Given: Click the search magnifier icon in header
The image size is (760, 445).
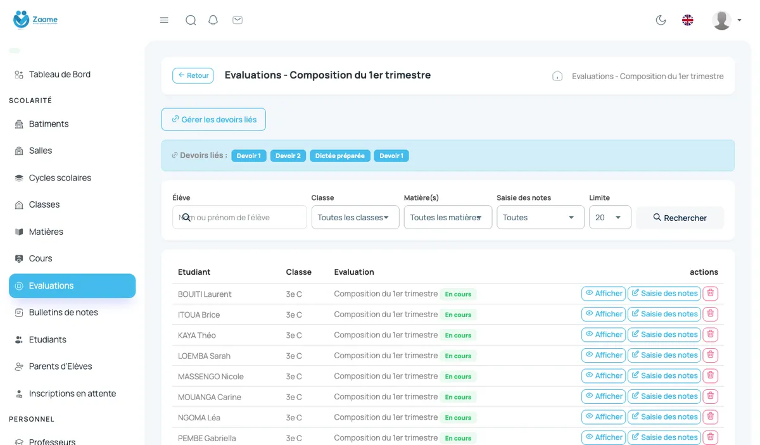Looking at the screenshot, I should (x=191, y=20).
